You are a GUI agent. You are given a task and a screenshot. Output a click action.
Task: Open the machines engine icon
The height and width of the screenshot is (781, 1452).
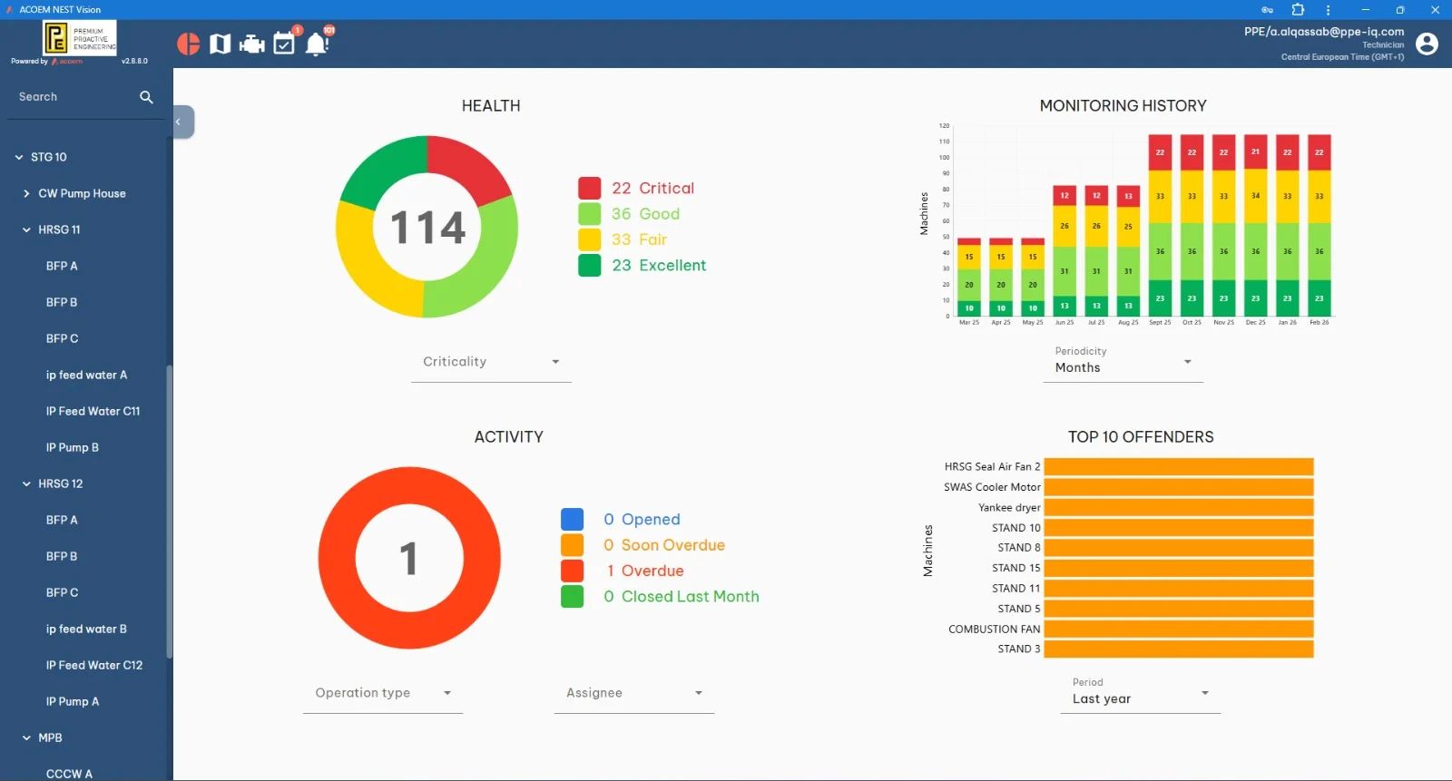[x=252, y=44]
